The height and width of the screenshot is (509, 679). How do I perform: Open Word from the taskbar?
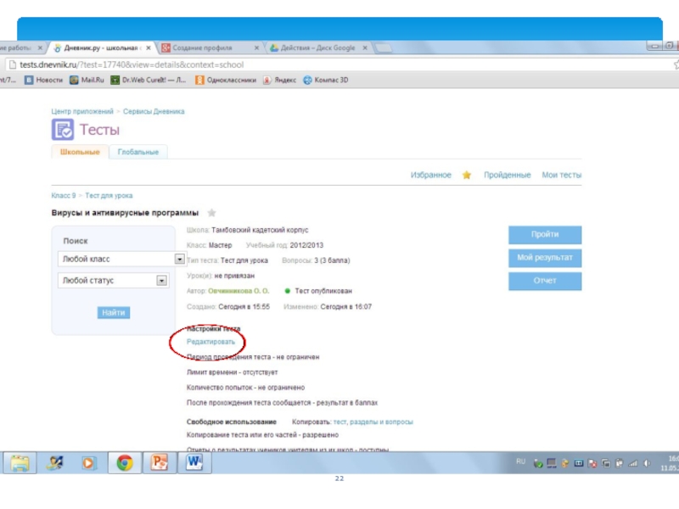tap(194, 462)
